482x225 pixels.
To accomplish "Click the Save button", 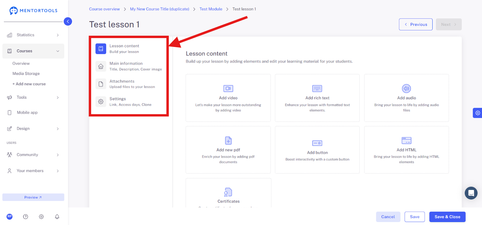I will [415, 217].
